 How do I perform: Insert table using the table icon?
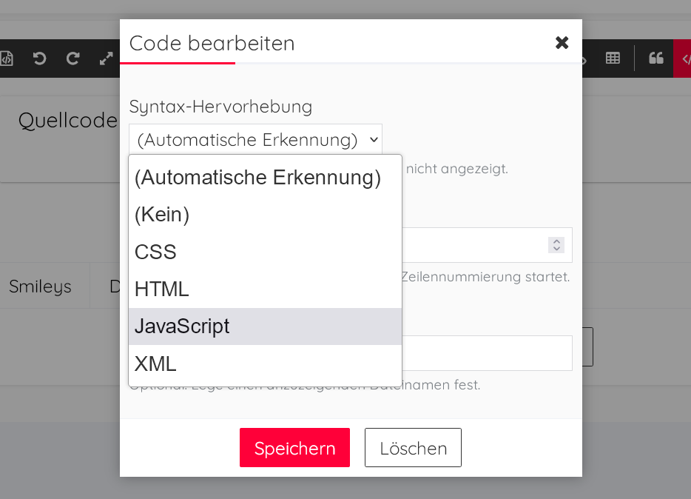click(613, 58)
